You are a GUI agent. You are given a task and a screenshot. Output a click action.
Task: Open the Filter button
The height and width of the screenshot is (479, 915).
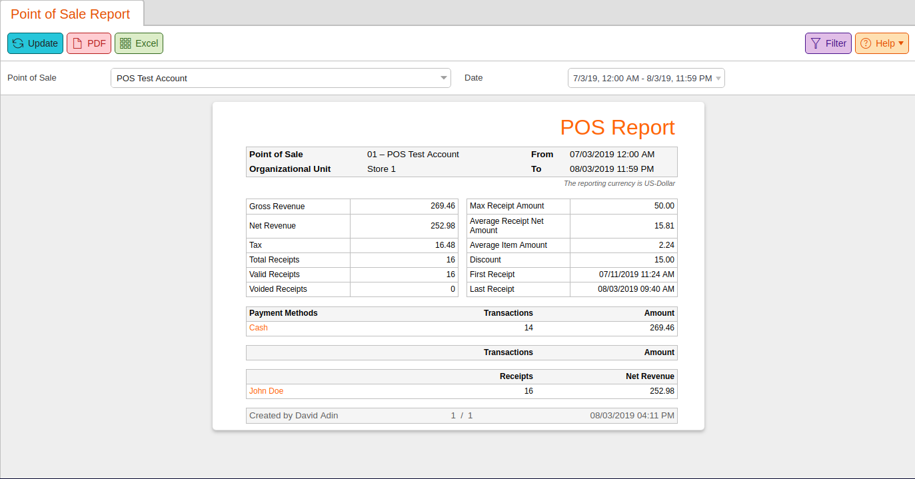click(x=828, y=43)
